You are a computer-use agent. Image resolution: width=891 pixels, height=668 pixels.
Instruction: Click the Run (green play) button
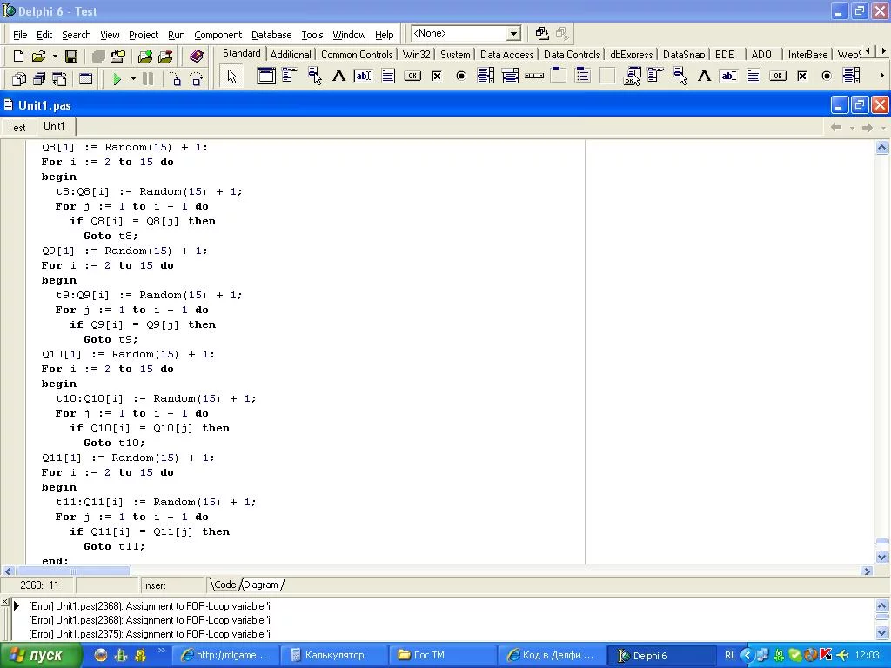tap(117, 79)
